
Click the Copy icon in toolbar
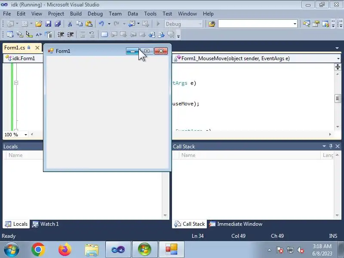tap(80, 24)
